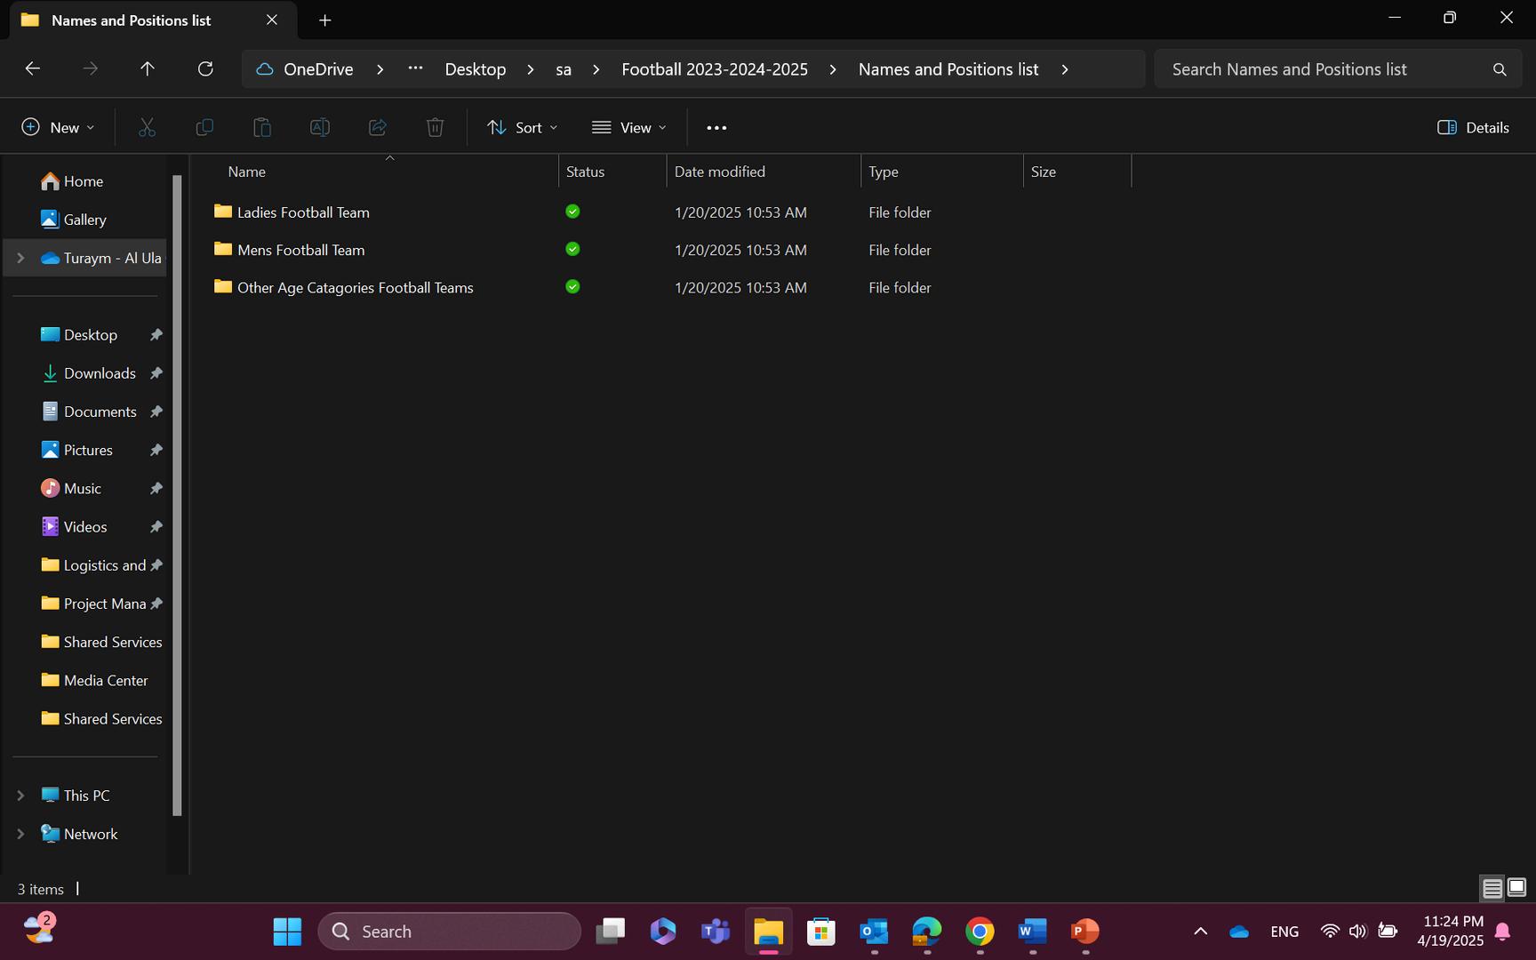
Task: Click the Refresh icon in navigation bar
Action: pos(205,69)
